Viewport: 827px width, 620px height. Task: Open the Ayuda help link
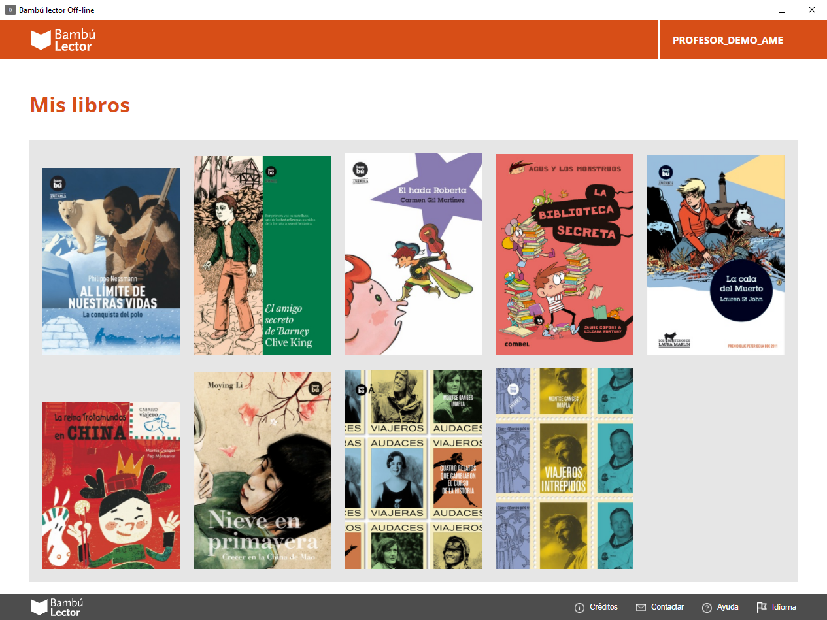coord(727,607)
